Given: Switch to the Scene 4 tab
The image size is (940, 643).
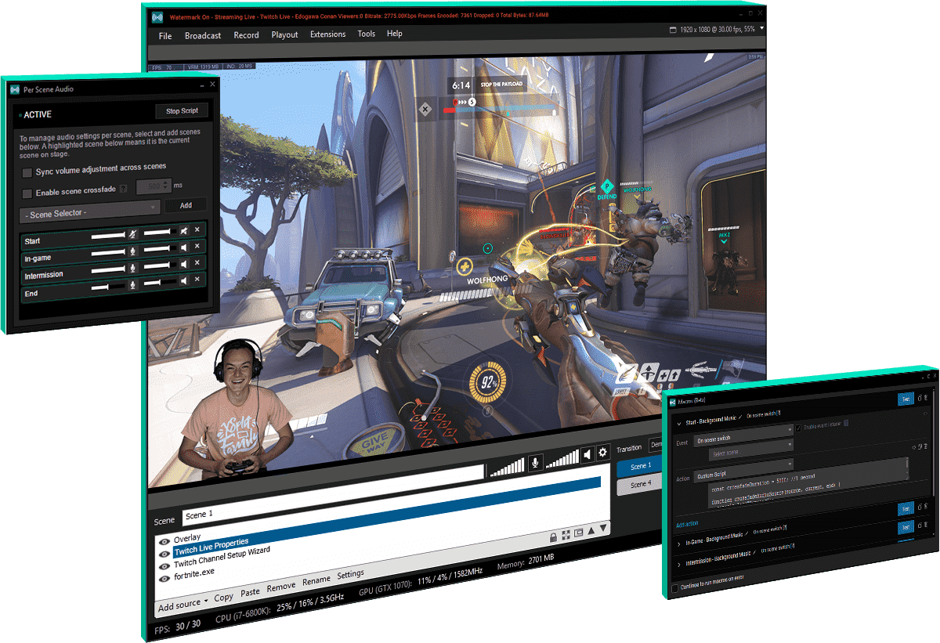Looking at the screenshot, I should (x=641, y=484).
